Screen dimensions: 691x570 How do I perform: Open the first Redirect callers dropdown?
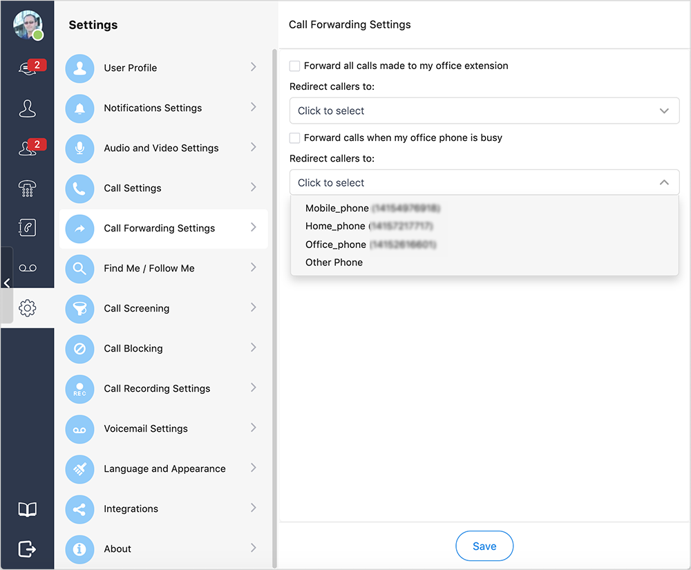[x=484, y=111]
